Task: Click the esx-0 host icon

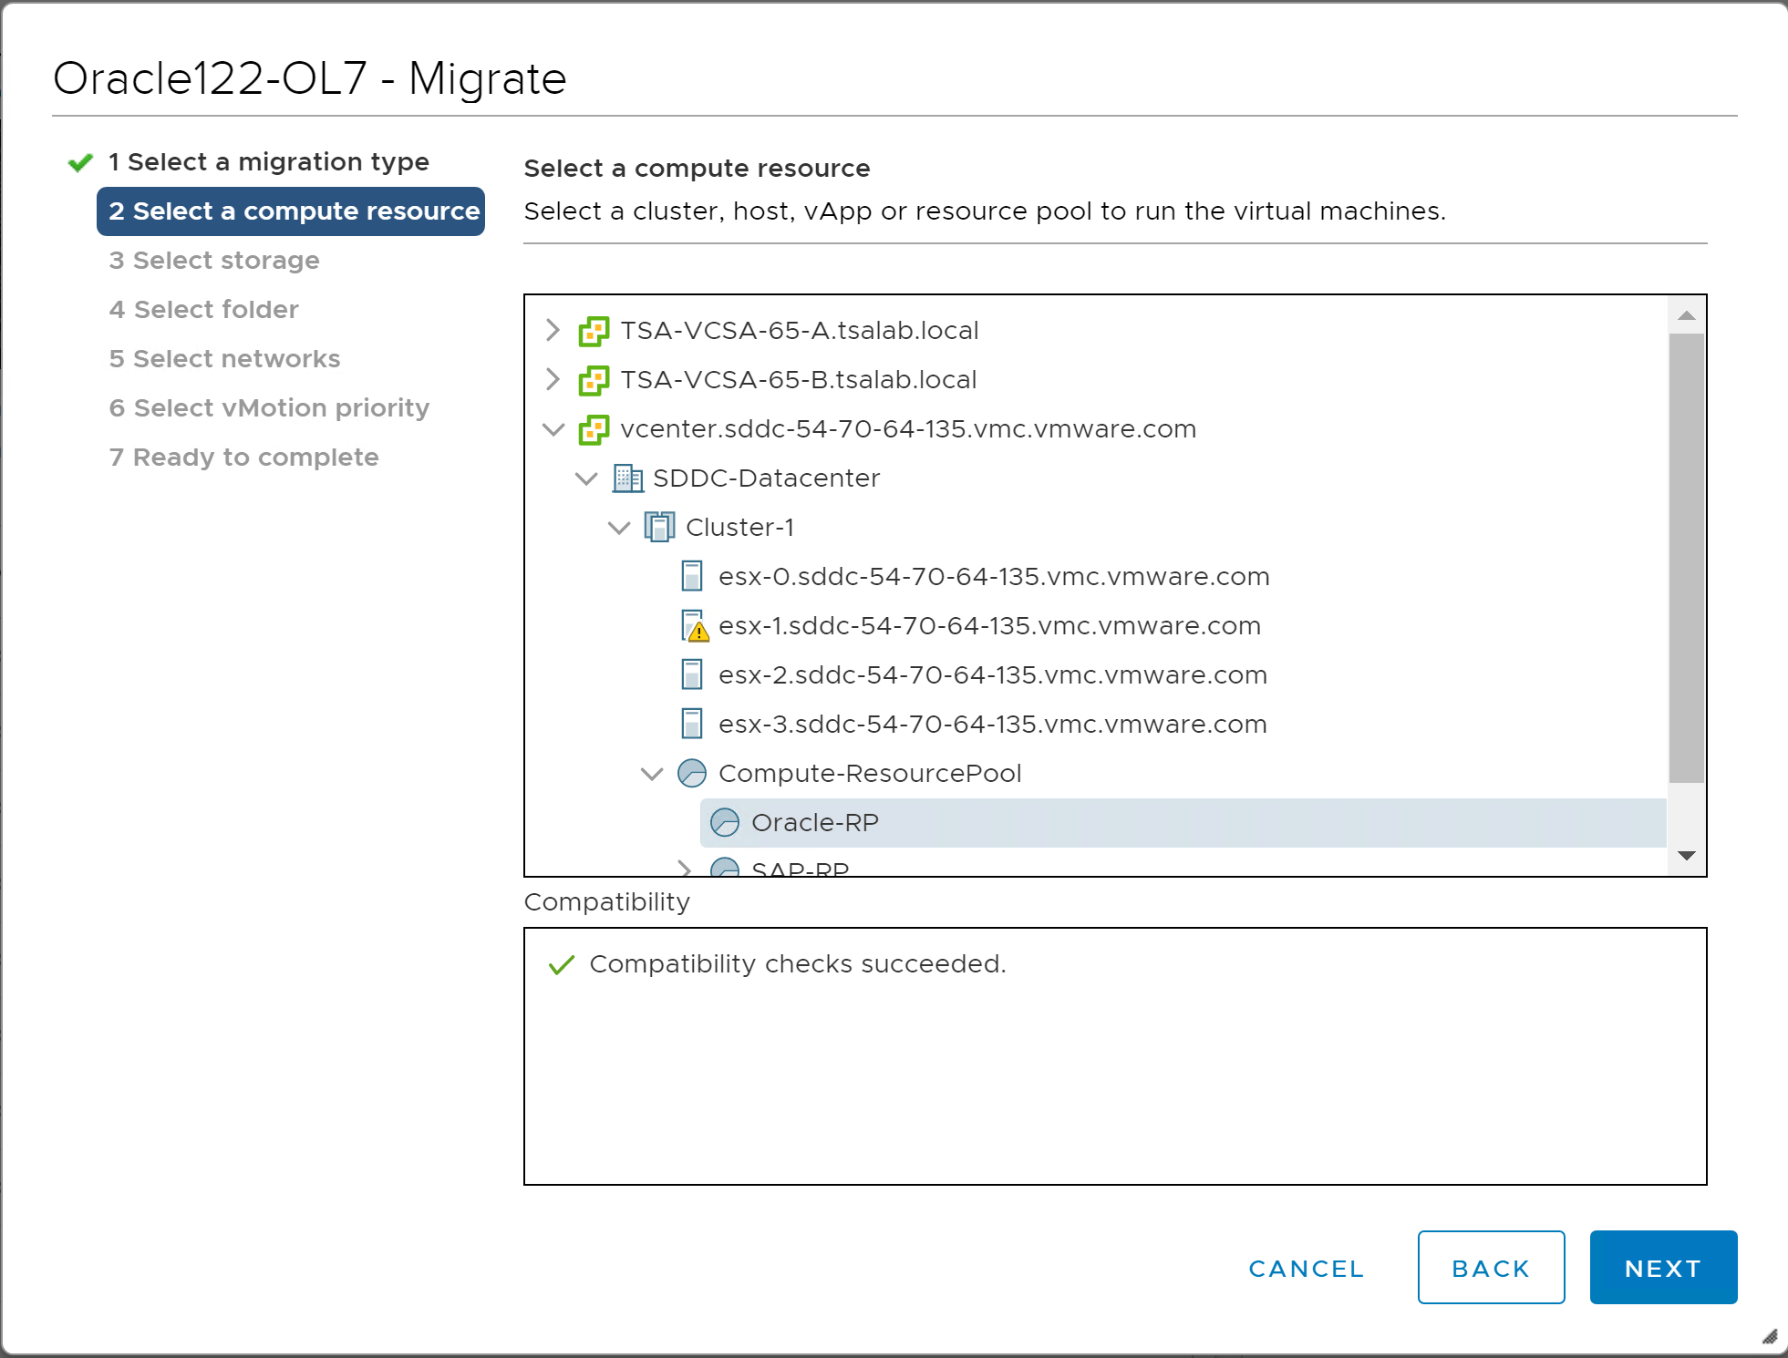Action: tap(692, 577)
